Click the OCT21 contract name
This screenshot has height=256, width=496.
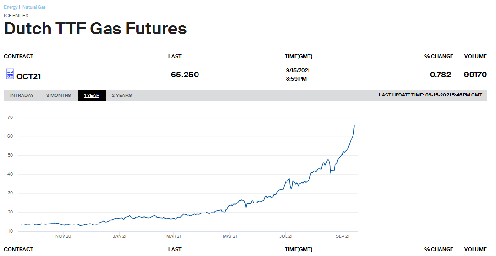[x=29, y=75]
